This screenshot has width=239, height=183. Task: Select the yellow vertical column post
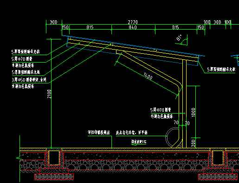(x=184, y=103)
